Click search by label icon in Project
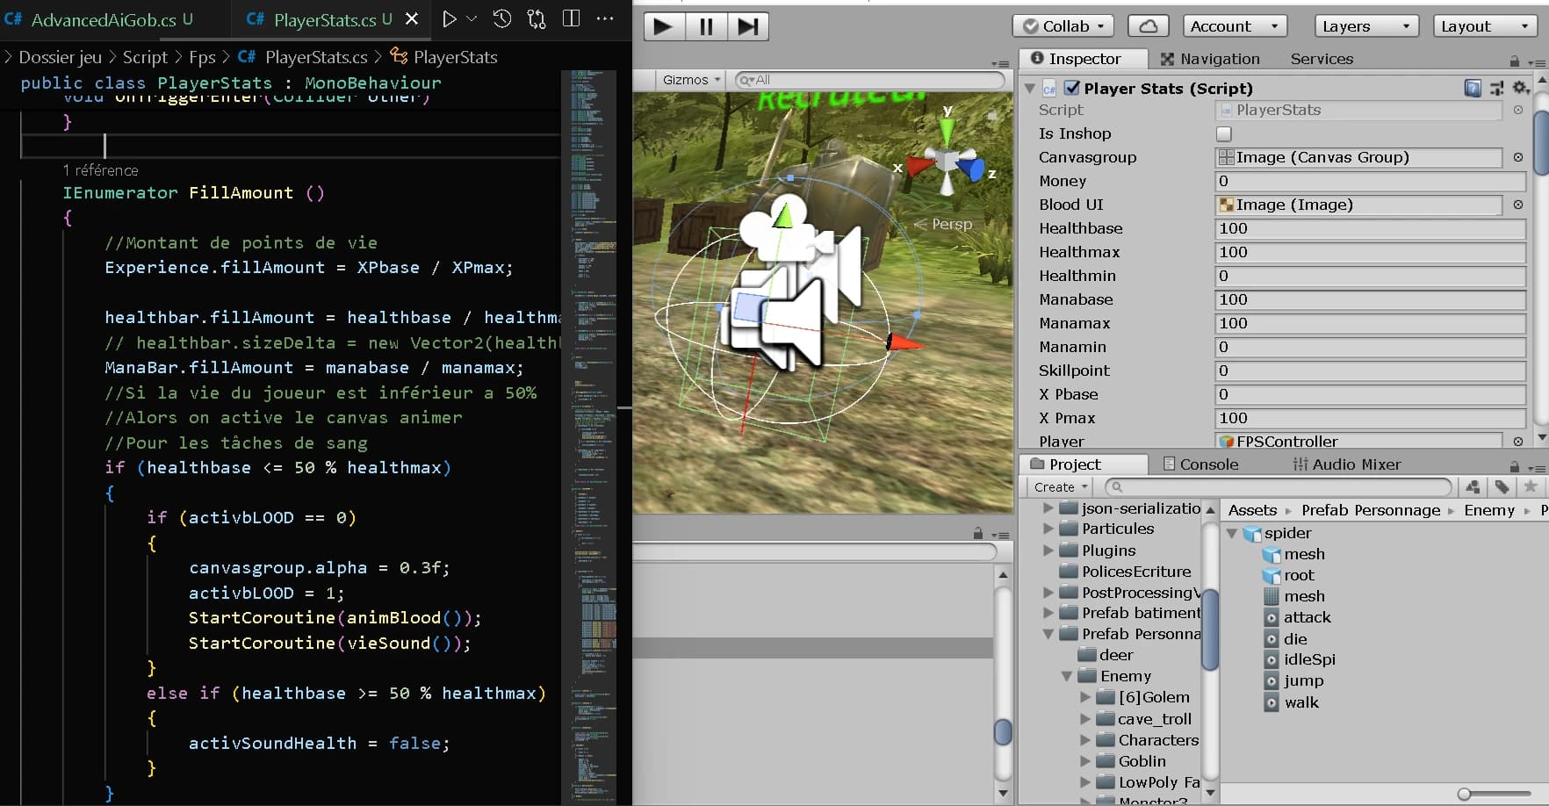This screenshot has width=1549, height=806. pos(1502,486)
